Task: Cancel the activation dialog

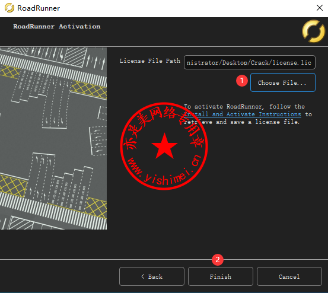Action: click(289, 276)
